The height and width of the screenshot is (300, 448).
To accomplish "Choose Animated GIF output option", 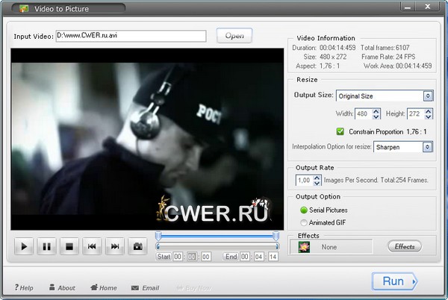I will point(303,222).
